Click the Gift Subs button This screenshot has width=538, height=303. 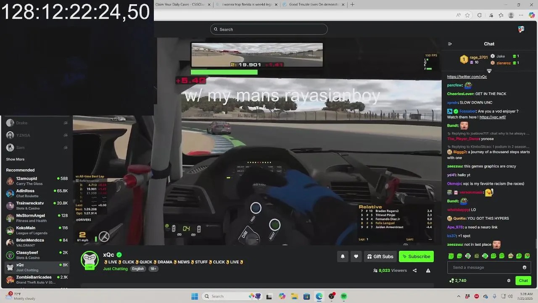click(380, 256)
